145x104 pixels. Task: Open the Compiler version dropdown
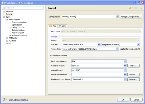point(125,66)
